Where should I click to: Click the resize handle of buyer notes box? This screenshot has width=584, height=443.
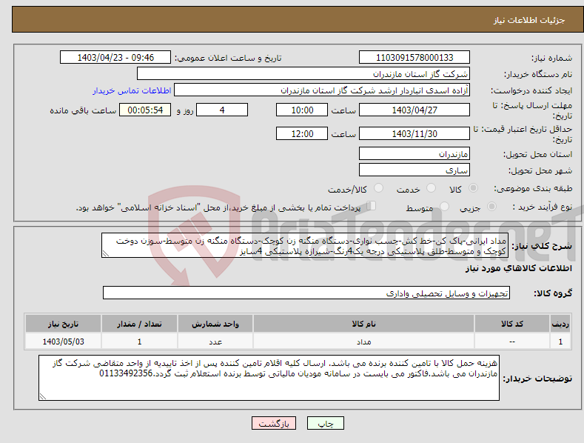click(x=42, y=396)
